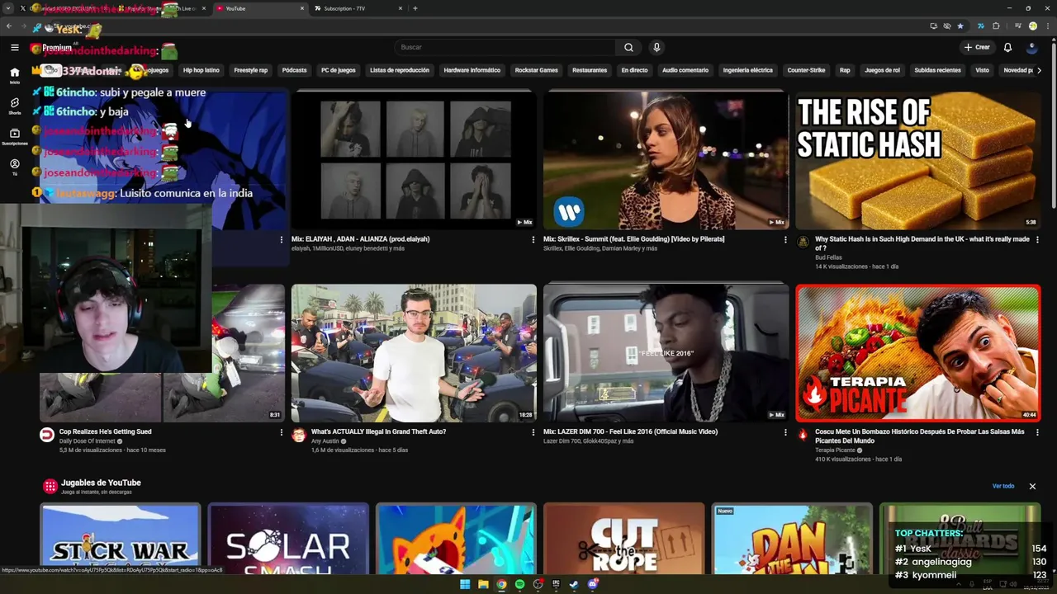Select the Pódcasts chip
The image size is (1057, 594).
[294, 70]
